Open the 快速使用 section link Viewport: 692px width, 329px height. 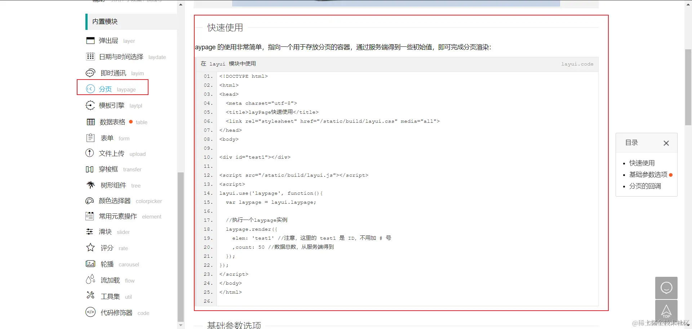coord(642,163)
